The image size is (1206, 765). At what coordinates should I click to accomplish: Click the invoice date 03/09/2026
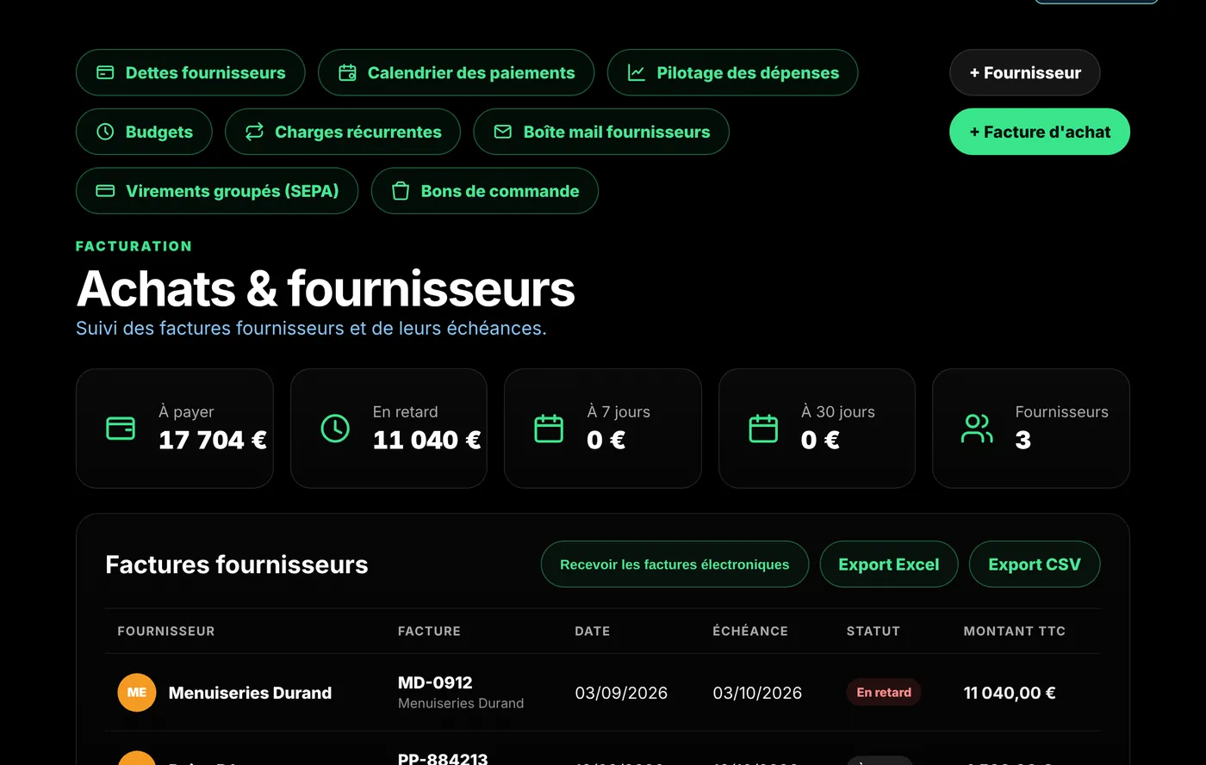[621, 693]
